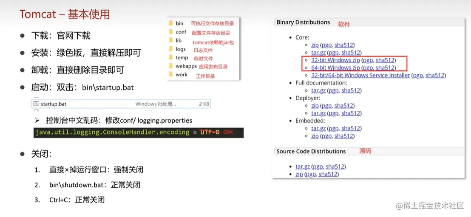Viewport: 471px width, 217px height.
Task: Click Full documentation tar.gz link
Action: point(318,90)
